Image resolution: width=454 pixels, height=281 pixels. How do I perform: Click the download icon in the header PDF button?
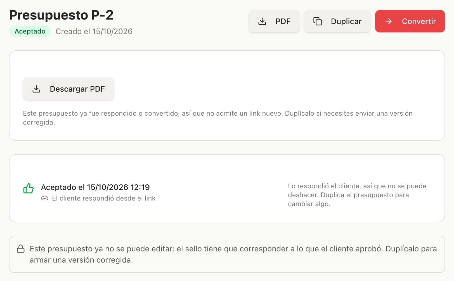click(x=262, y=21)
